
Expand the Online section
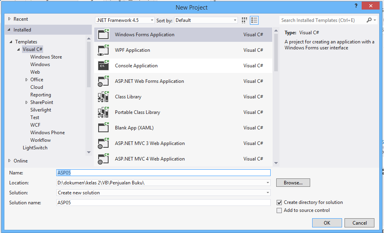9,161
